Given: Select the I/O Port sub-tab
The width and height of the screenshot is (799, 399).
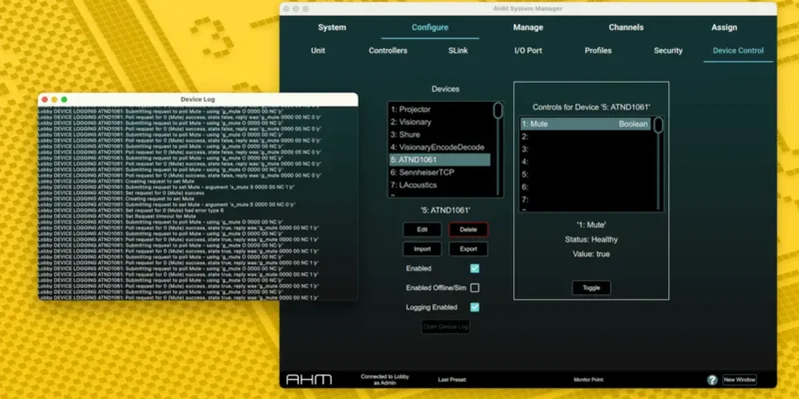Looking at the screenshot, I should [x=528, y=51].
